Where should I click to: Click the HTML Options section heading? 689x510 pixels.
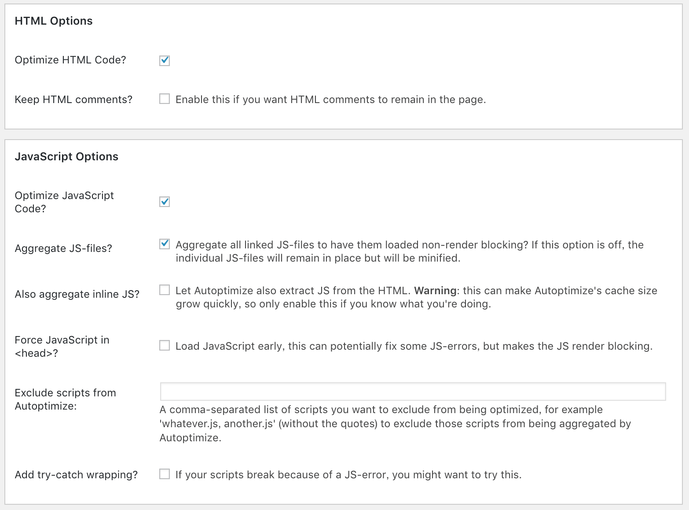54,21
